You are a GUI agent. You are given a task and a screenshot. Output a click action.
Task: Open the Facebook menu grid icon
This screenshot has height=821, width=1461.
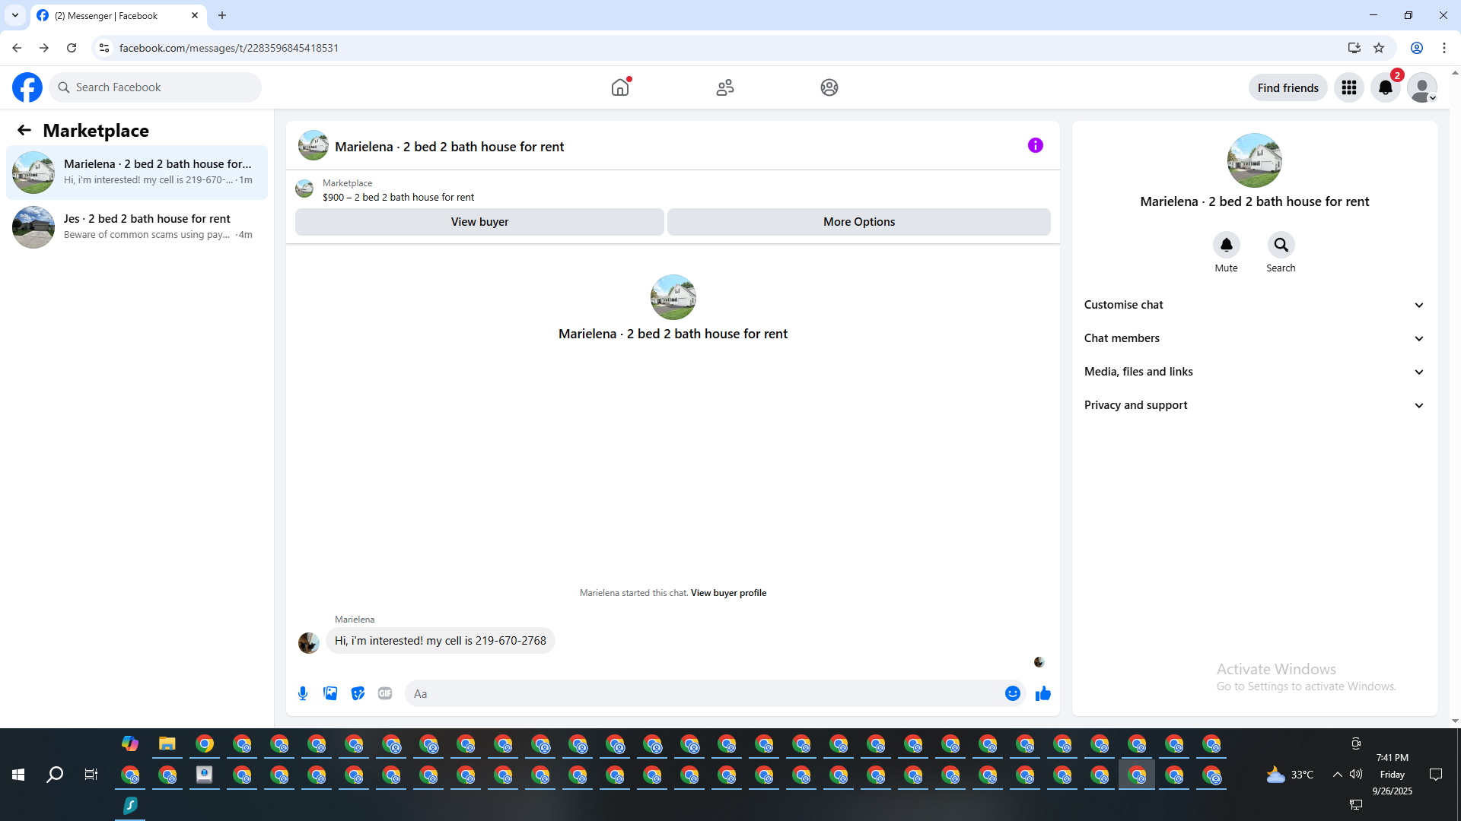pyautogui.click(x=1348, y=87)
